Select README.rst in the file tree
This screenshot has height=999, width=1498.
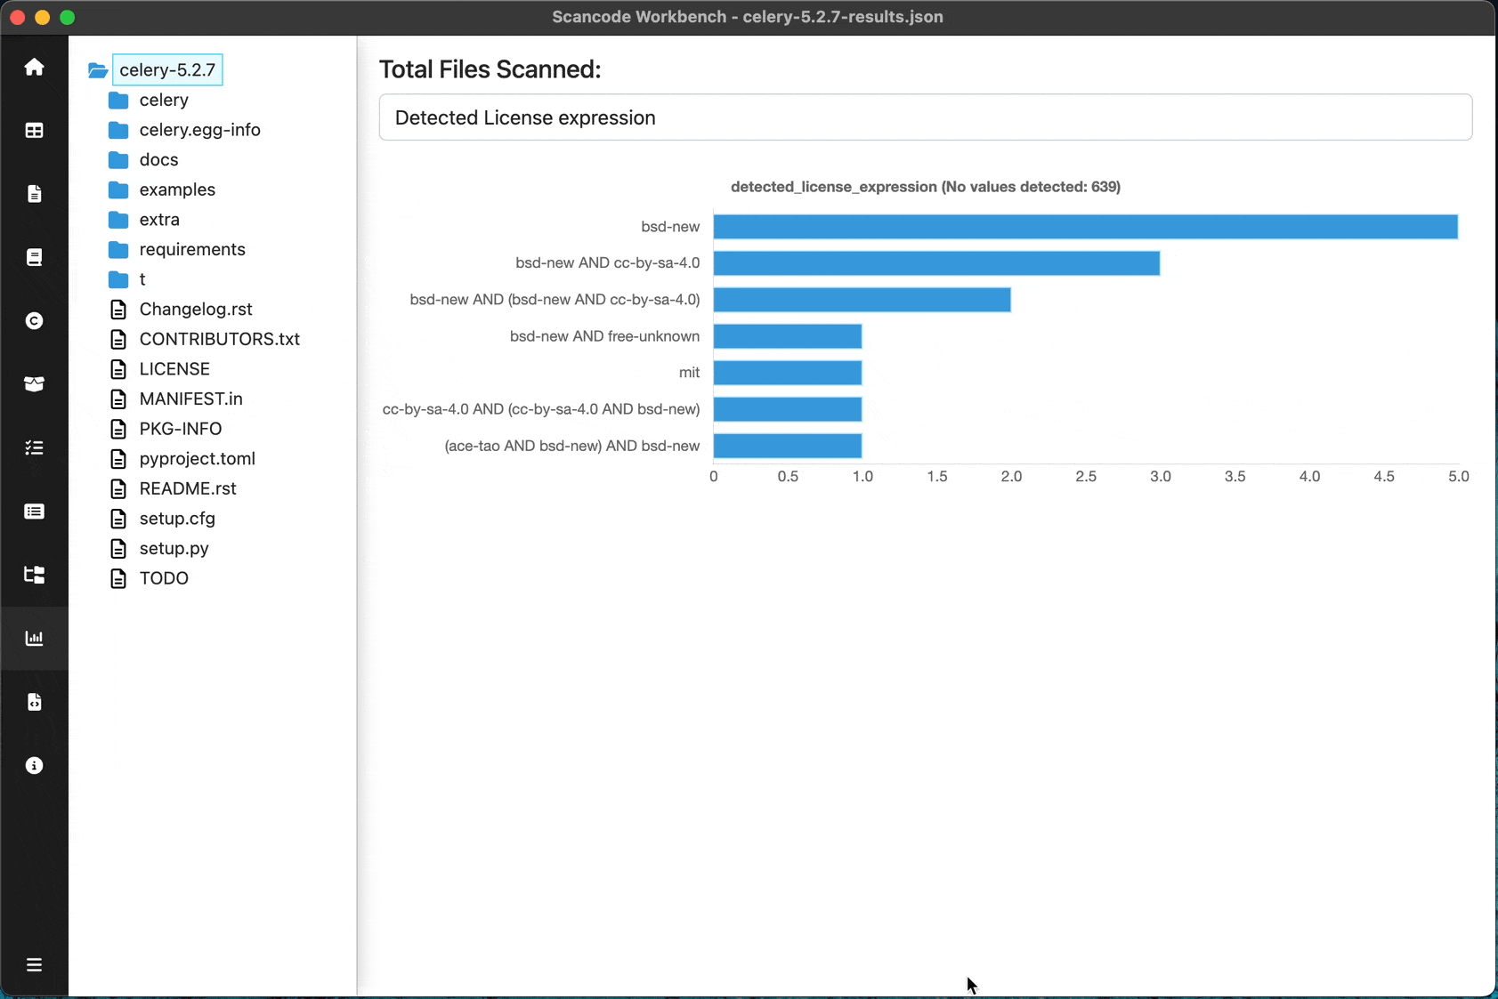pyautogui.click(x=188, y=488)
